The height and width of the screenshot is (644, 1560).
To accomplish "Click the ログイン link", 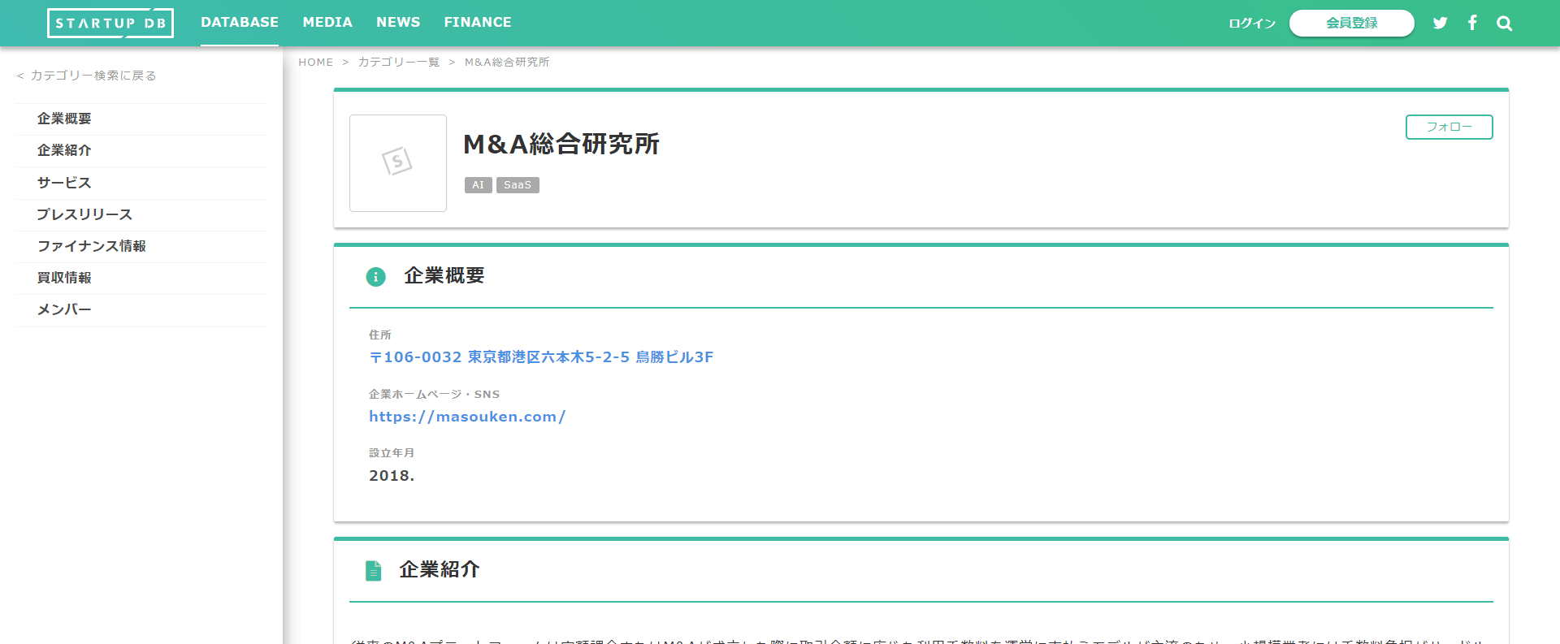I will coord(1252,24).
